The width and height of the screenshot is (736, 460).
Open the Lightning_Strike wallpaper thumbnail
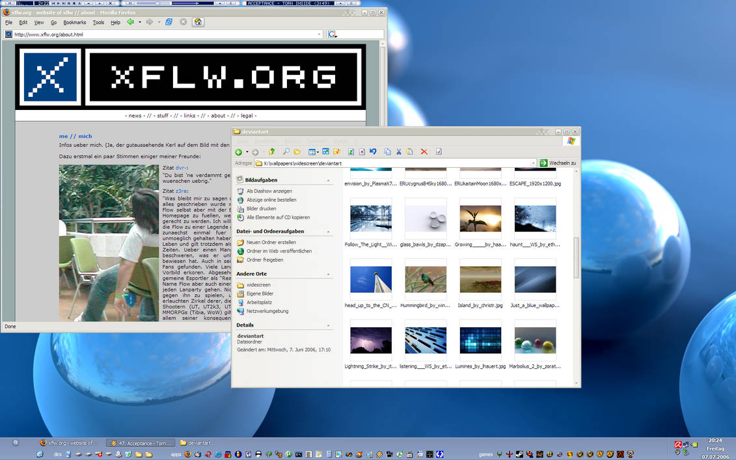[370, 339]
